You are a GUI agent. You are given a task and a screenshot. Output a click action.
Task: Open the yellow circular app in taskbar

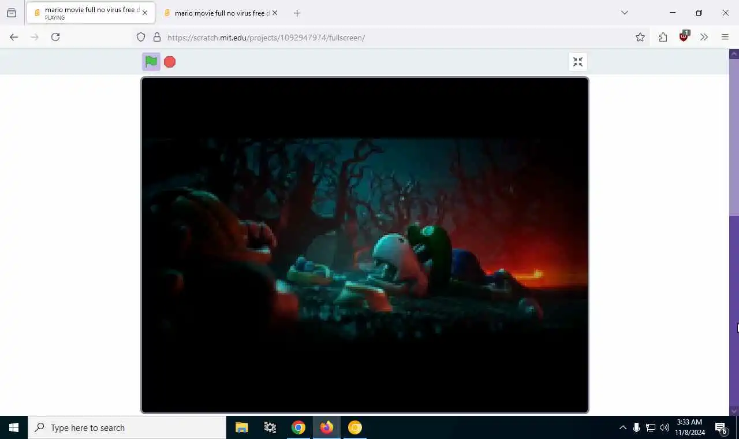click(355, 427)
